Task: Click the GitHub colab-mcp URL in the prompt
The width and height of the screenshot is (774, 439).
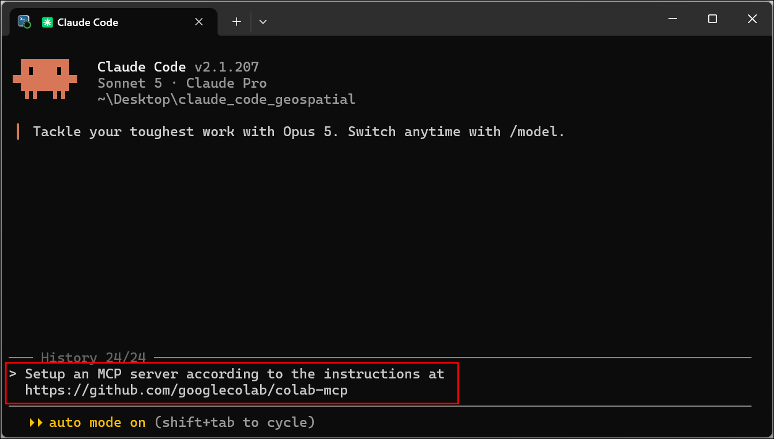Action: [186, 391]
